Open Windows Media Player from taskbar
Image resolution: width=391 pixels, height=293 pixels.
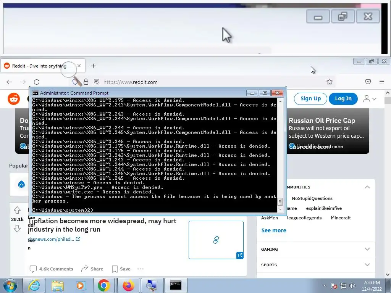[x=81, y=285]
